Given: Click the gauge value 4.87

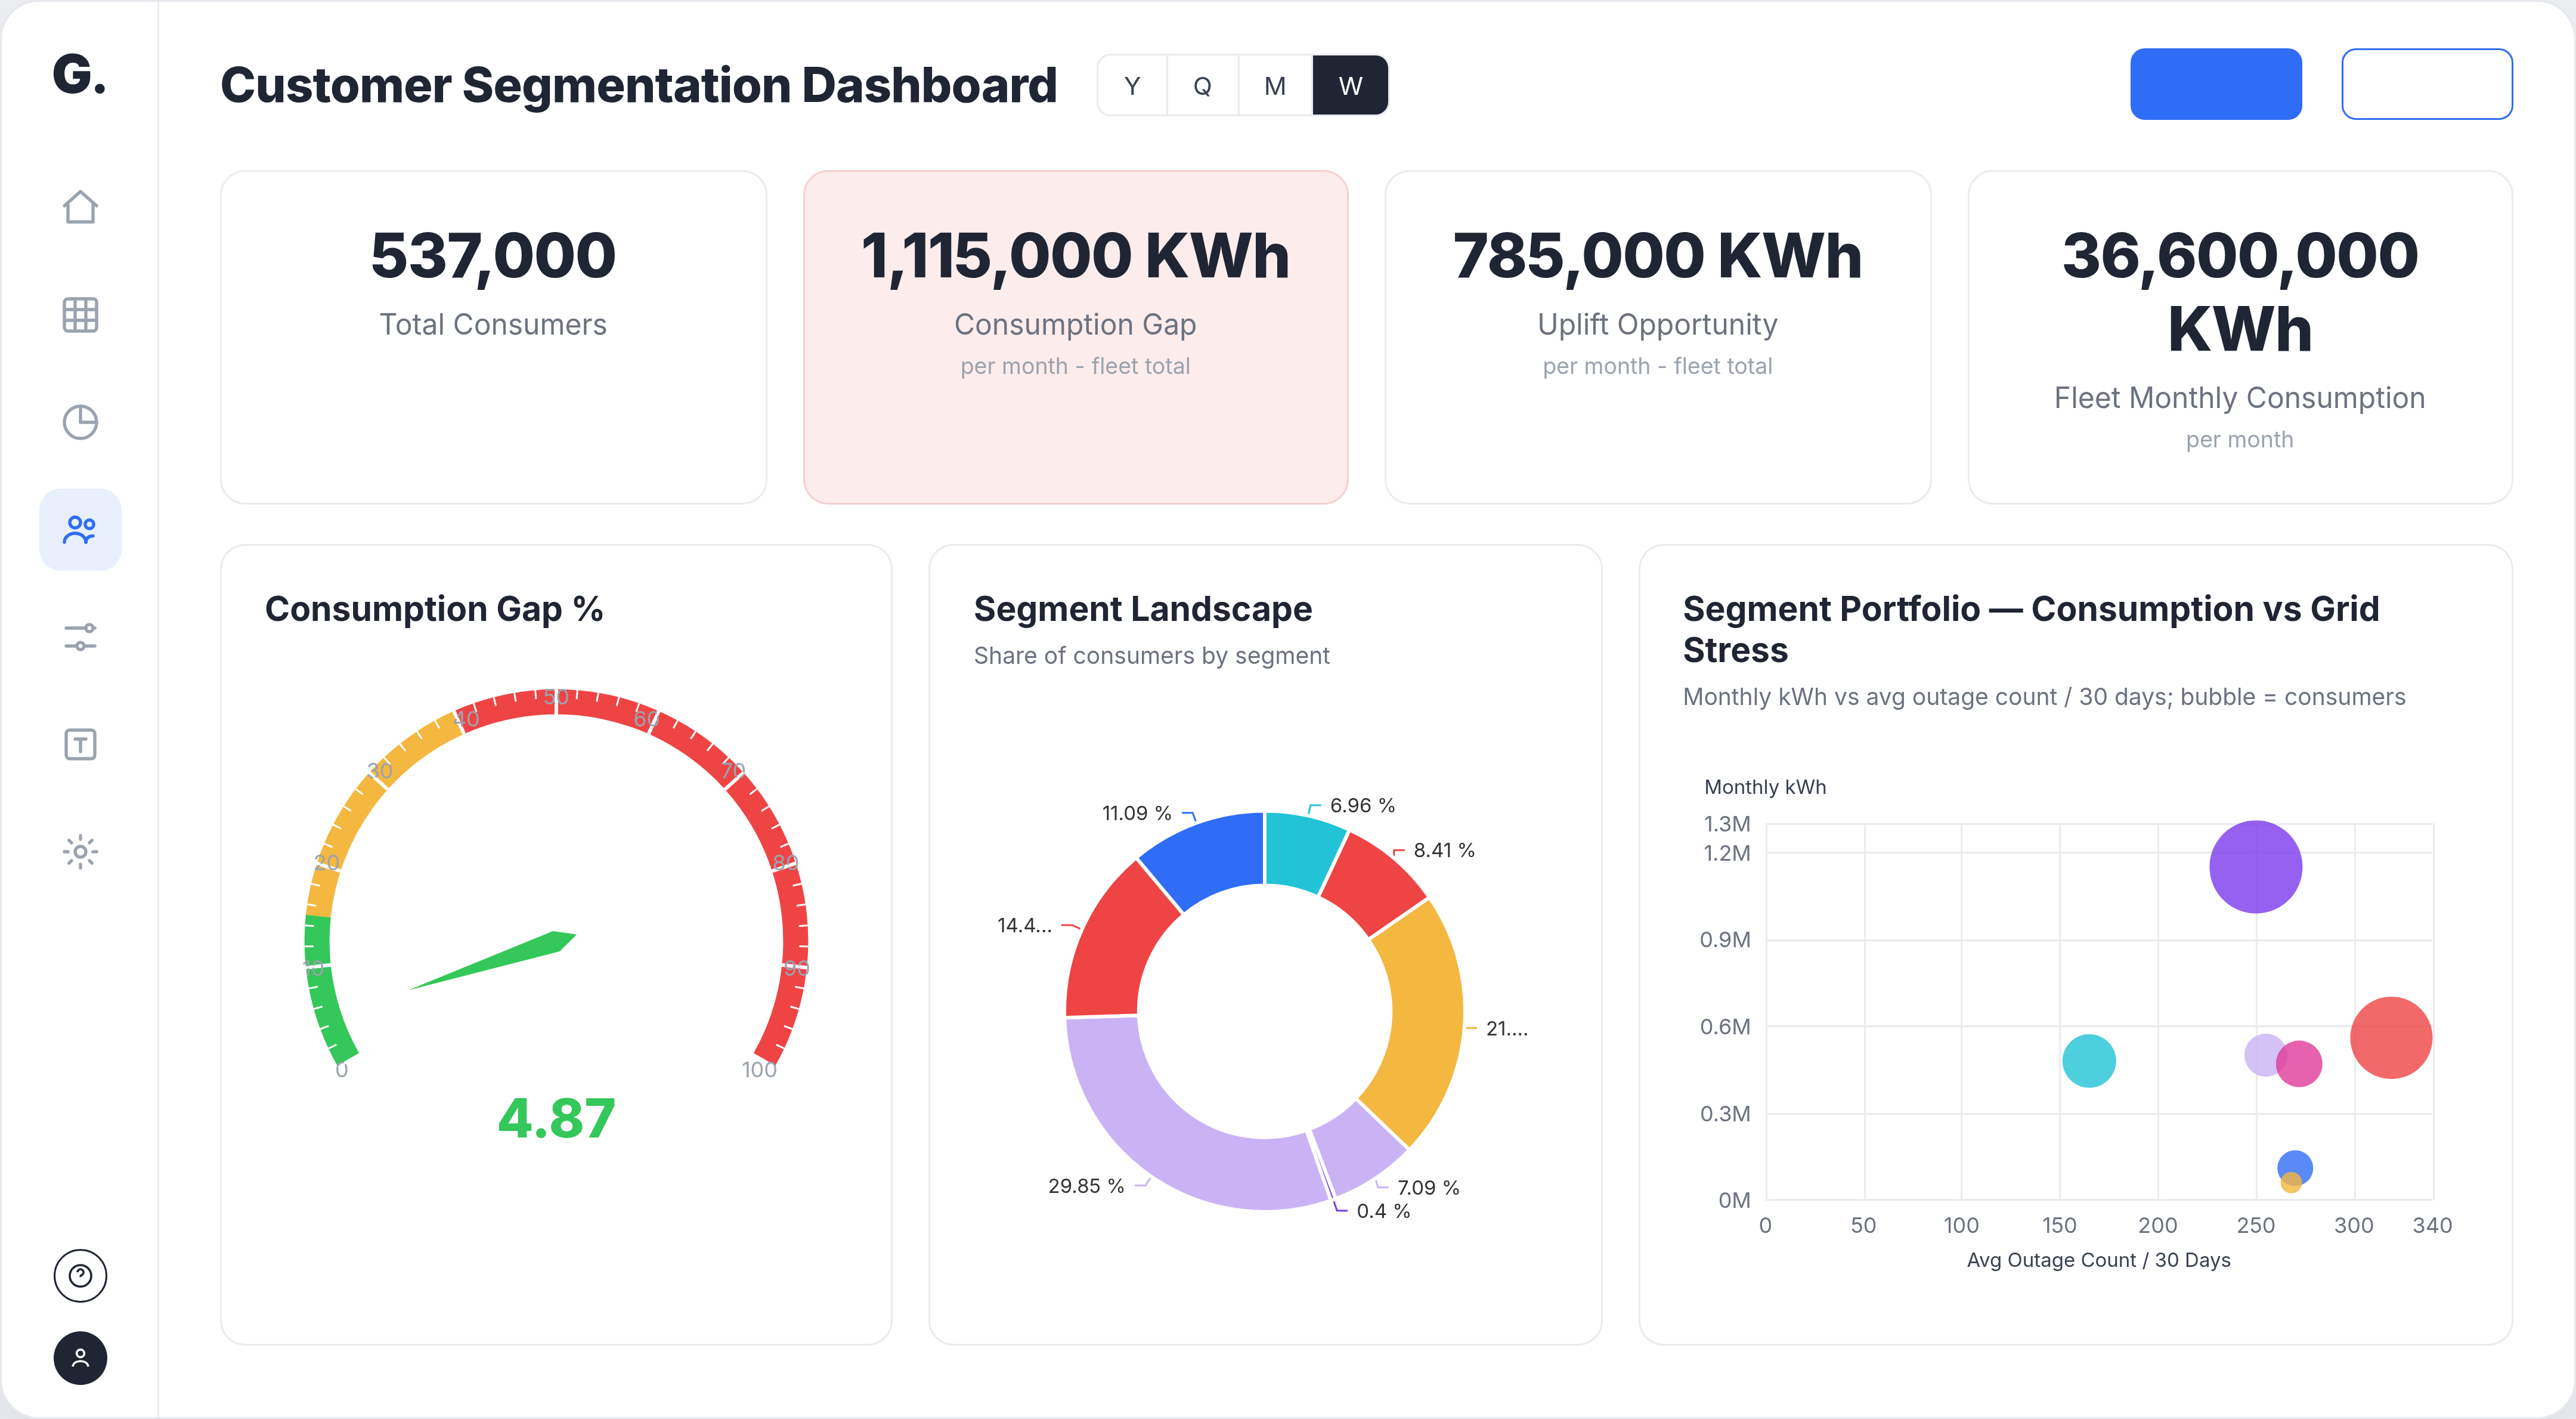Looking at the screenshot, I should (x=557, y=1118).
